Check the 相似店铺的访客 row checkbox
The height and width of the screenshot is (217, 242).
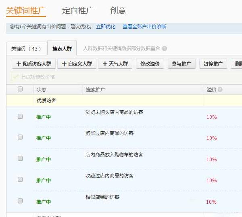(x=20, y=201)
